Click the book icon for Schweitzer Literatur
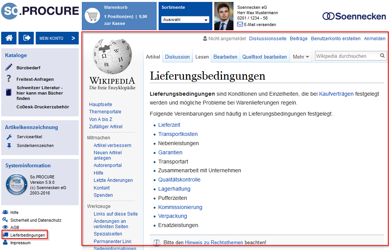 click(x=9, y=92)
